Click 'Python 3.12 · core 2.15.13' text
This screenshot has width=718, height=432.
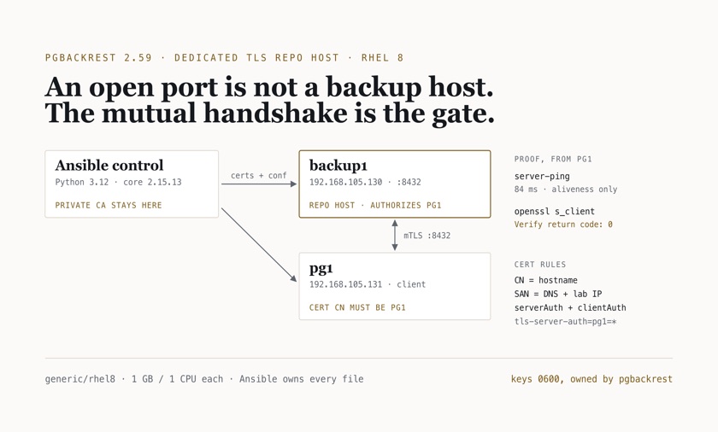click(x=118, y=182)
